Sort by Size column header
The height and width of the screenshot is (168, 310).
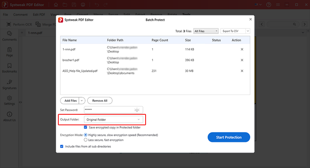point(188,40)
